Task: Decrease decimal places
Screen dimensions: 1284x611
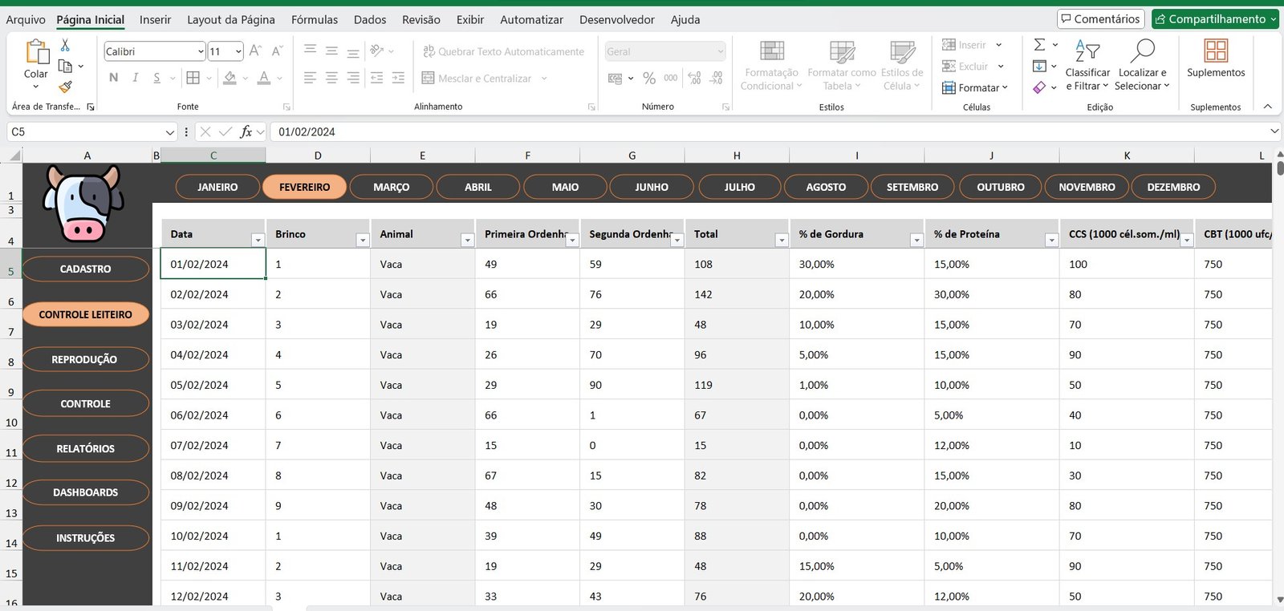Action: point(717,78)
